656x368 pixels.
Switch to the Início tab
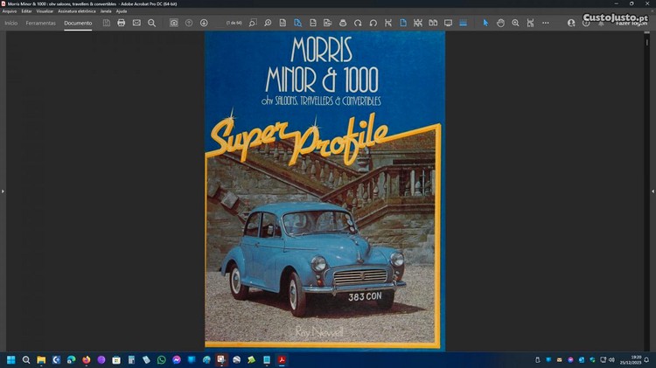tap(11, 23)
